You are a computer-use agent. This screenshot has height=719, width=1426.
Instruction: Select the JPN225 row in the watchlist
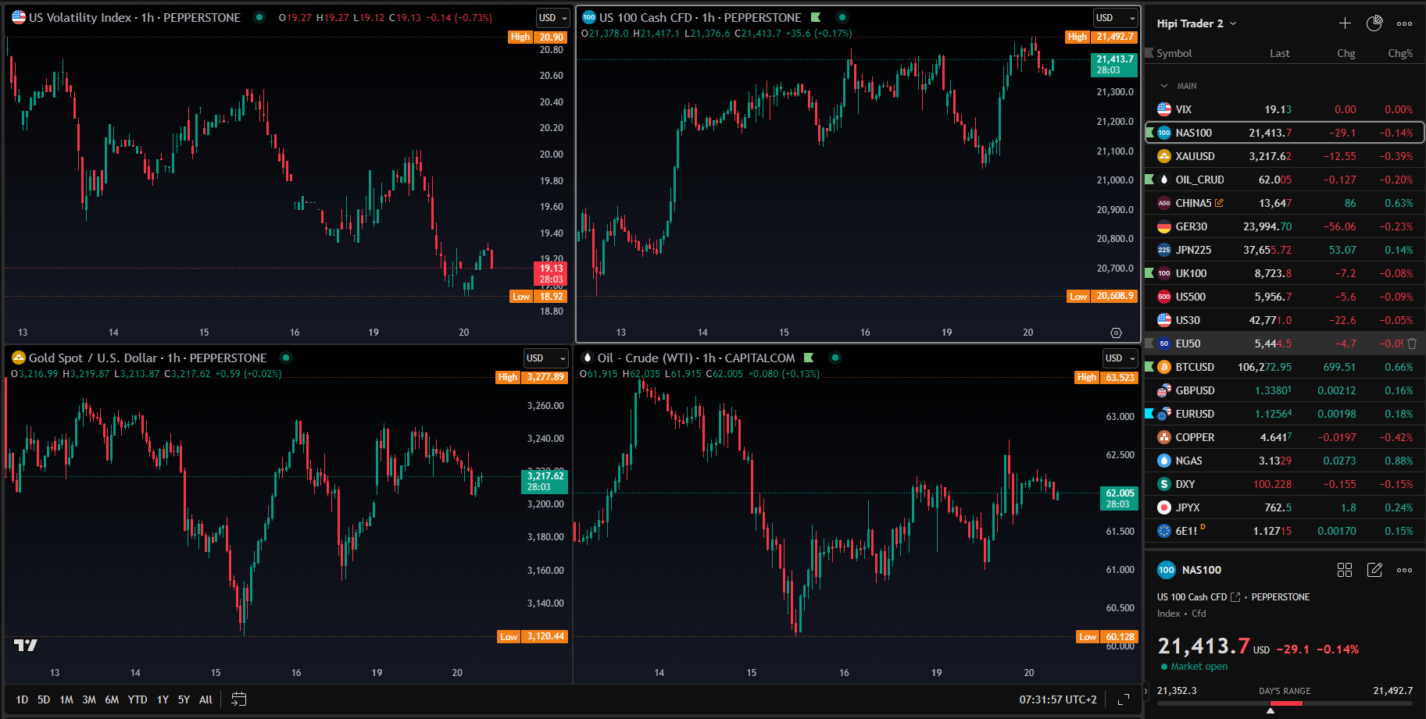pyautogui.click(x=1285, y=250)
